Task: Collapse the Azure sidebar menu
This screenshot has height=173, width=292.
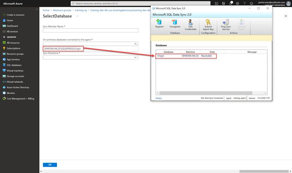Action: click(x=37, y=9)
